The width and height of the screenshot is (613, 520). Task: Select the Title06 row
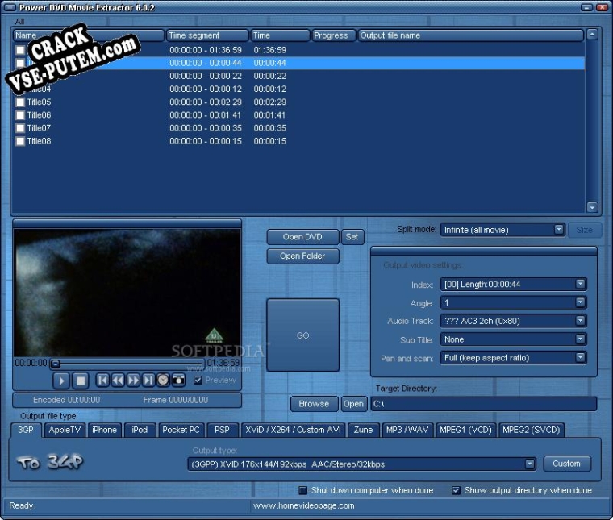(x=299, y=115)
